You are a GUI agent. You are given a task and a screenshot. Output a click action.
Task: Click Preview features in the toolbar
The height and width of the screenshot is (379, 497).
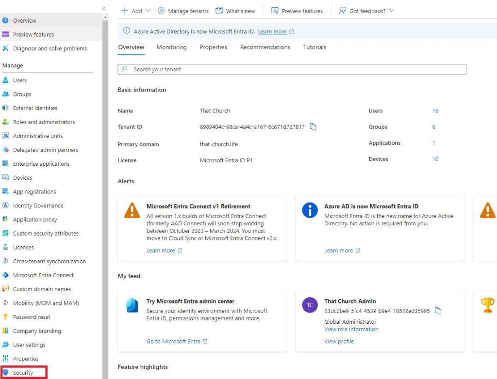pos(297,11)
